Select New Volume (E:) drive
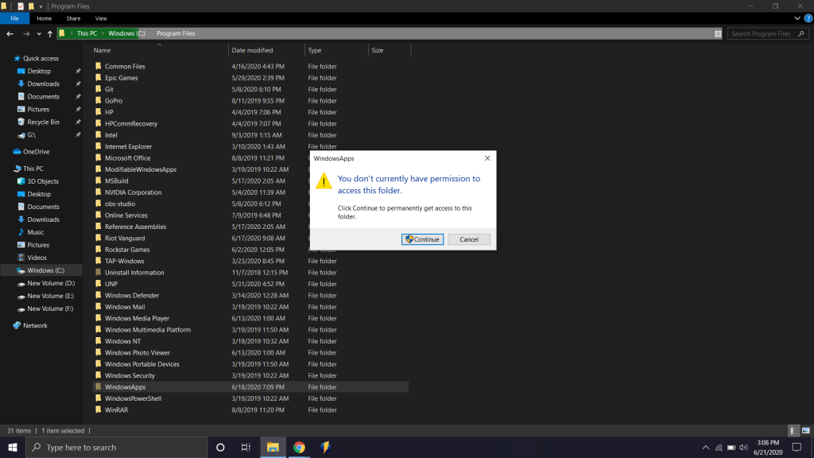This screenshot has width=814, height=458. tap(50, 296)
